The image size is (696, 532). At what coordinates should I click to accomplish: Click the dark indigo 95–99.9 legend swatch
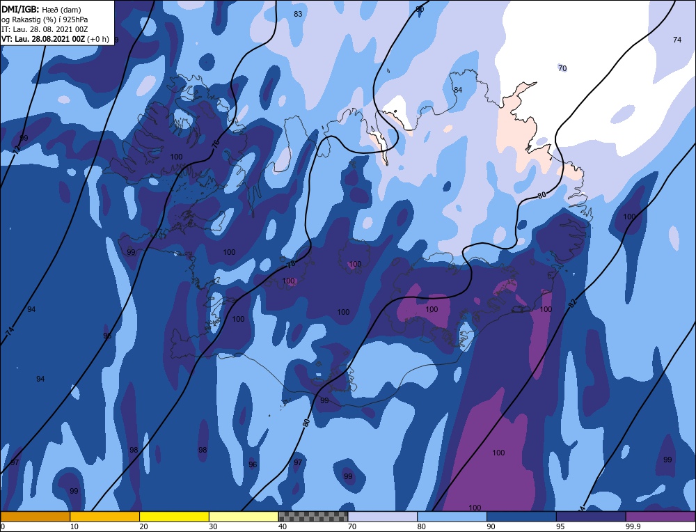coord(591,516)
